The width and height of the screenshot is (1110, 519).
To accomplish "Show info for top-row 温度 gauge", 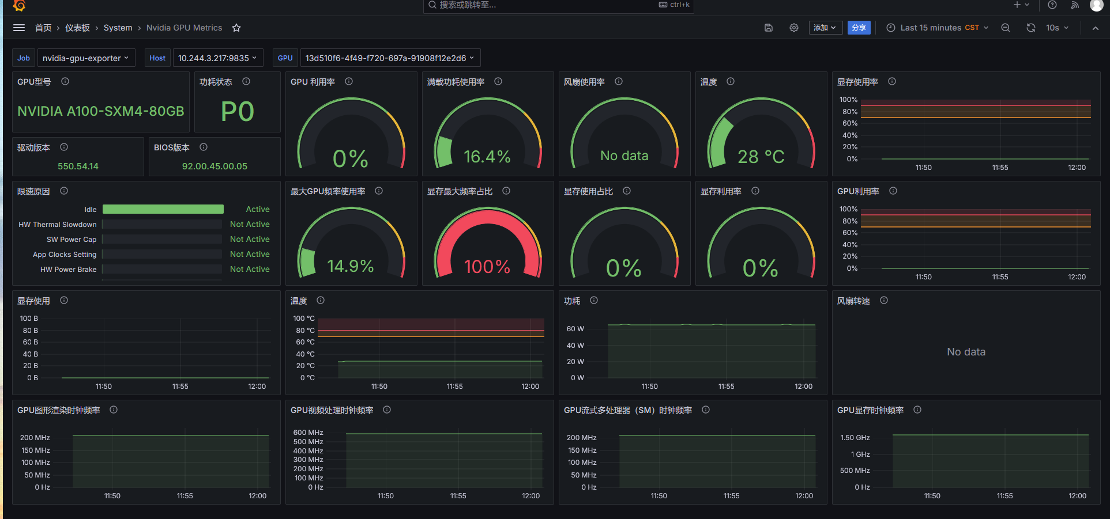I will point(731,82).
